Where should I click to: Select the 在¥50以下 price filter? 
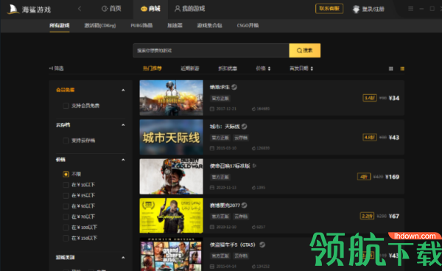click(x=66, y=206)
